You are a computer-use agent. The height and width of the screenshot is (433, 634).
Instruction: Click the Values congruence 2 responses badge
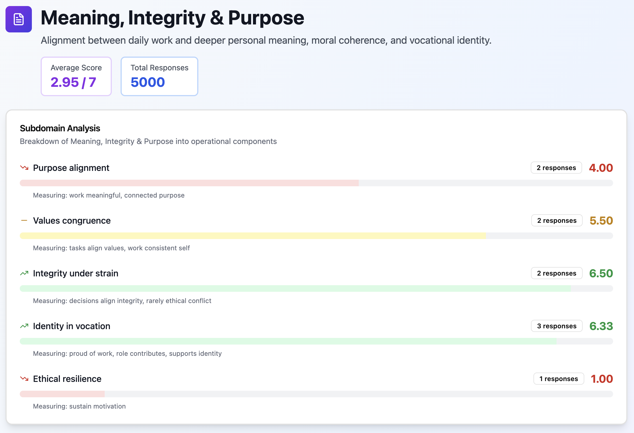click(557, 220)
